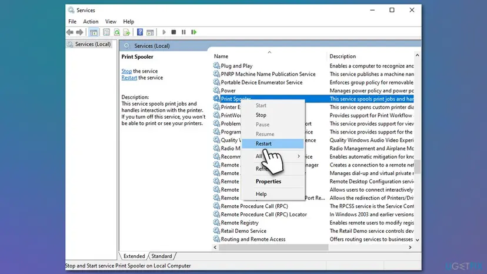Choose Restart in the context menu
The width and height of the screenshot is (487, 274).
click(x=273, y=143)
